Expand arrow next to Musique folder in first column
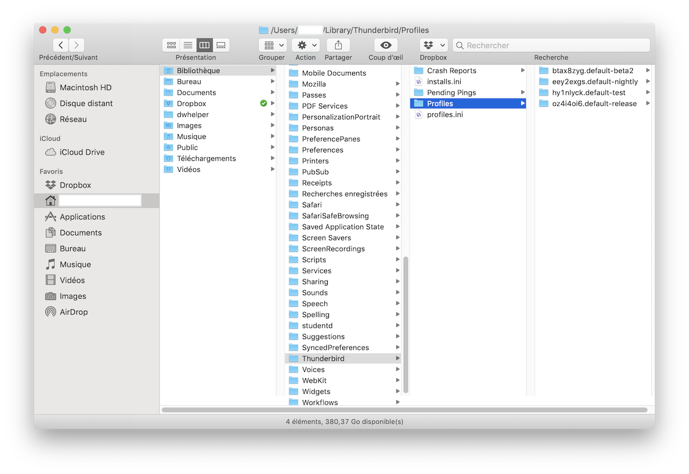Viewport: 689px width, 474px height. tap(272, 136)
